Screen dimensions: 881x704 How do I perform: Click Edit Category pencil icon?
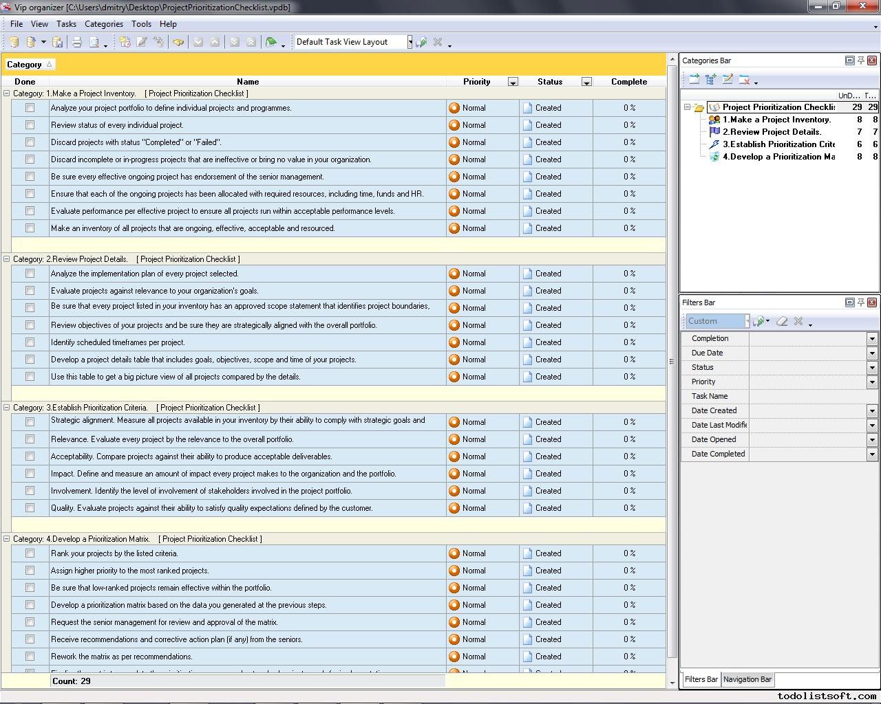coord(728,80)
